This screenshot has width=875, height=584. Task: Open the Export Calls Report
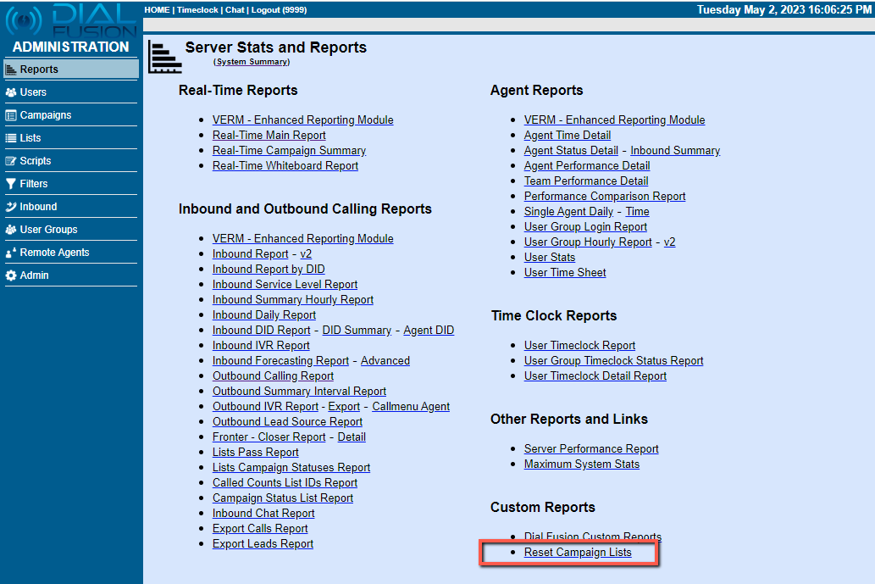(260, 529)
